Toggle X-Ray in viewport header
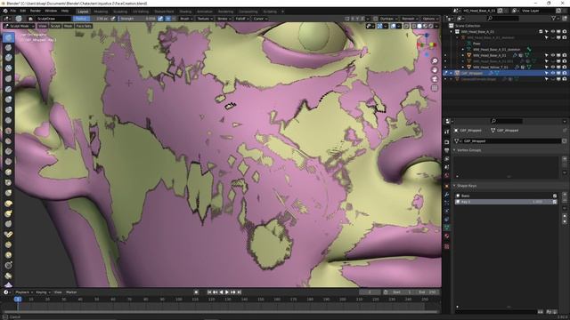This screenshot has width=570, height=320. tap(406, 26)
